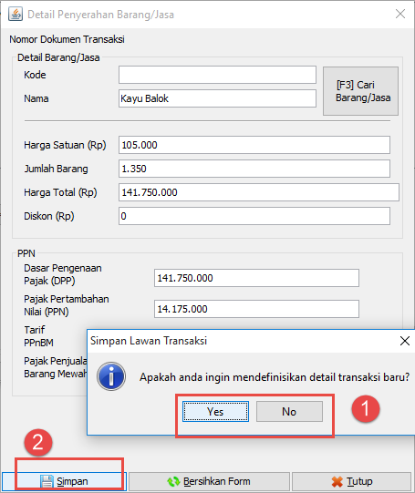The width and height of the screenshot is (415, 493).
Task: Click the Diskon (Rp) field
Action: 254,216
